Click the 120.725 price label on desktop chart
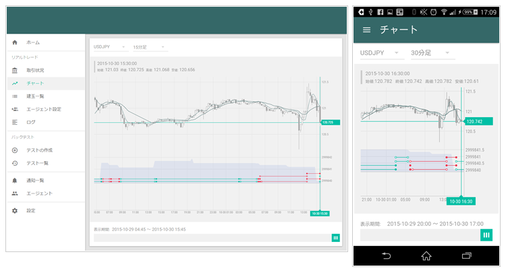 (x=331, y=123)
